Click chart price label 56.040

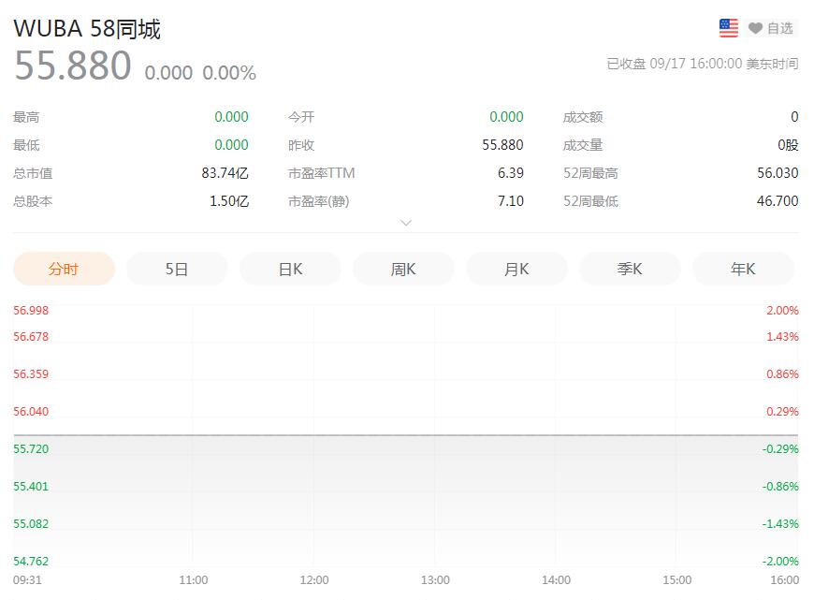click(x=31, y=412)
